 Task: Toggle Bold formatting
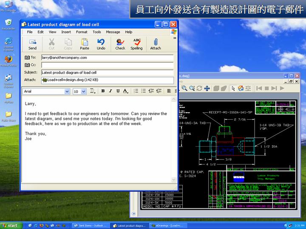click(103, 91)
